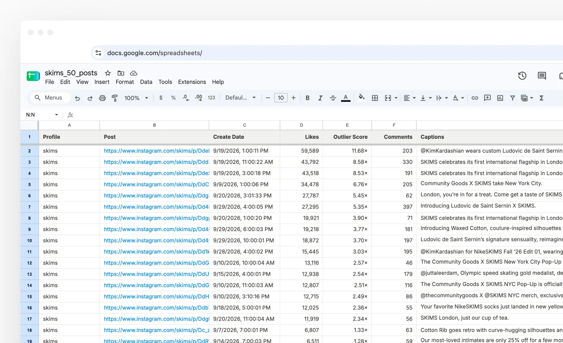Viewport: 563px width, 343px height.
Task: Click the Merge cells icon
Action: click(388, 98)
